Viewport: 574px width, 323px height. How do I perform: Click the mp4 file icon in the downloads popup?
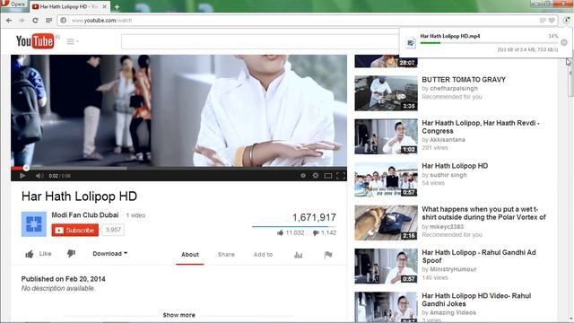tap(411, 43)
